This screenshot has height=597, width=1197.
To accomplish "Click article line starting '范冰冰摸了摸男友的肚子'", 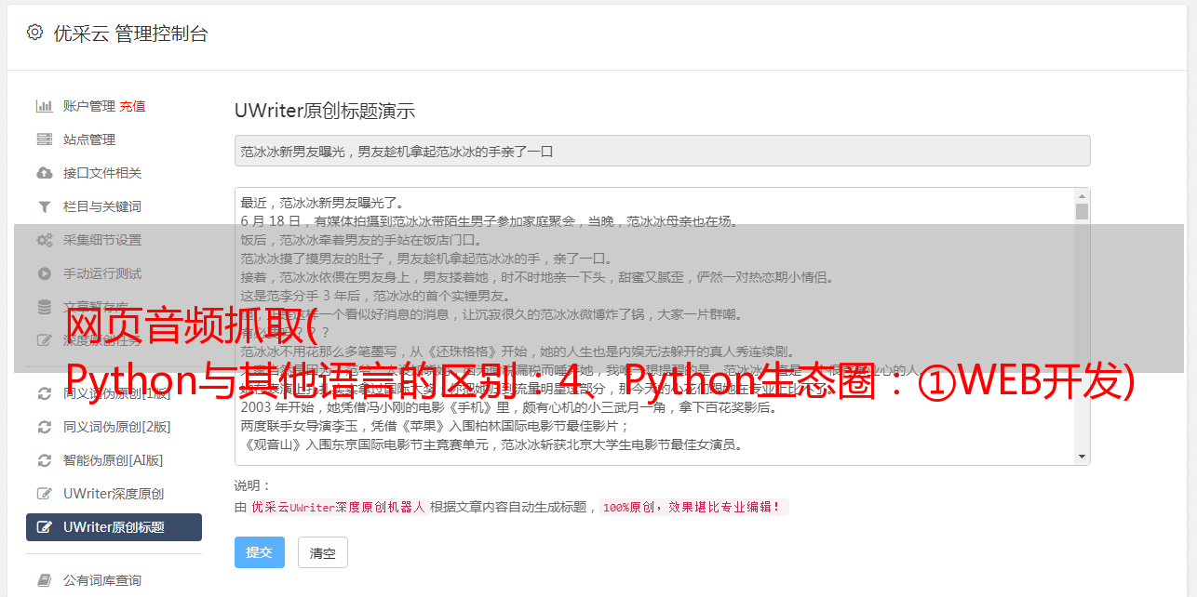I will 425,259.
